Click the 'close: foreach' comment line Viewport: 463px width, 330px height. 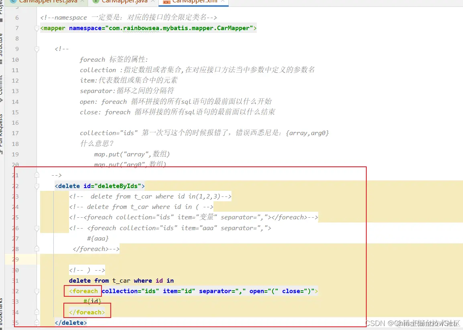click(x=177, y=112)
